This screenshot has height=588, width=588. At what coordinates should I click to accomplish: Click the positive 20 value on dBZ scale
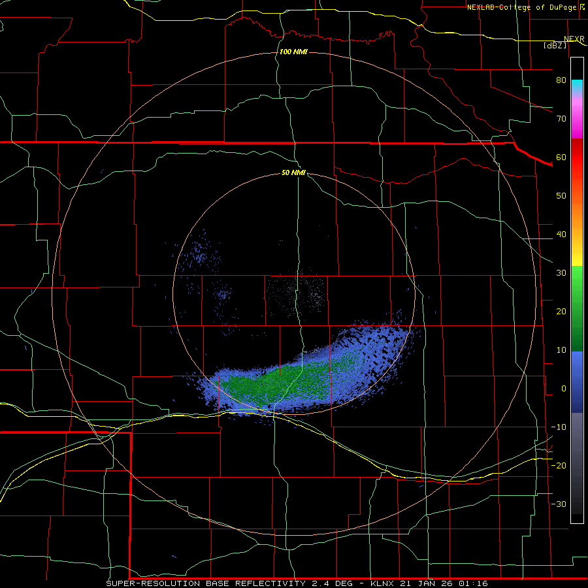561,312
